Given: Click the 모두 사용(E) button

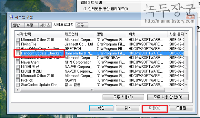Looking at the screenshot, I should point(123,97).
